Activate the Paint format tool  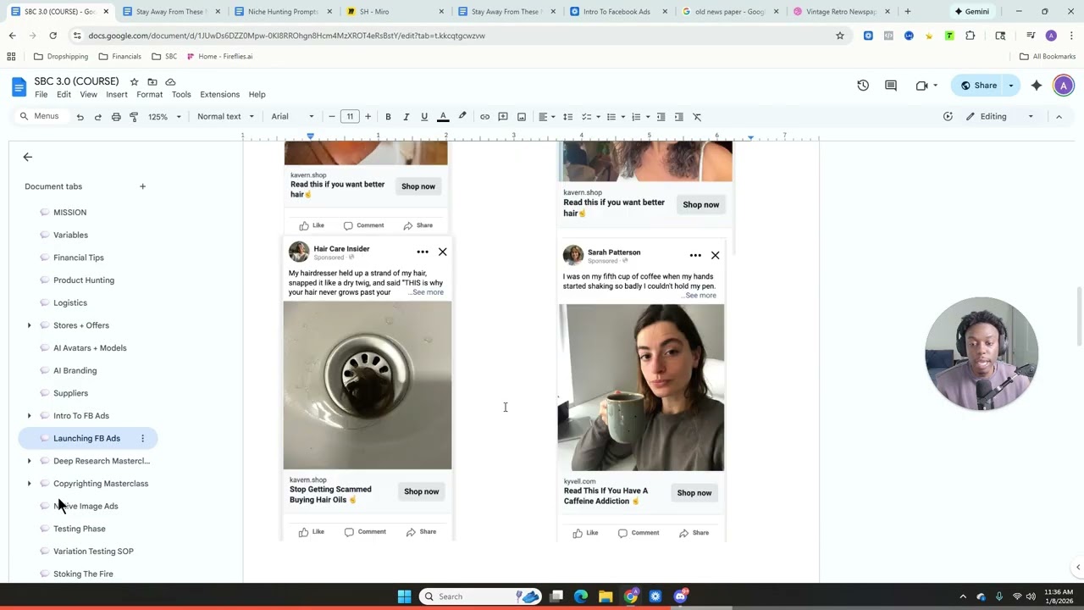click(x=134, y=117)
